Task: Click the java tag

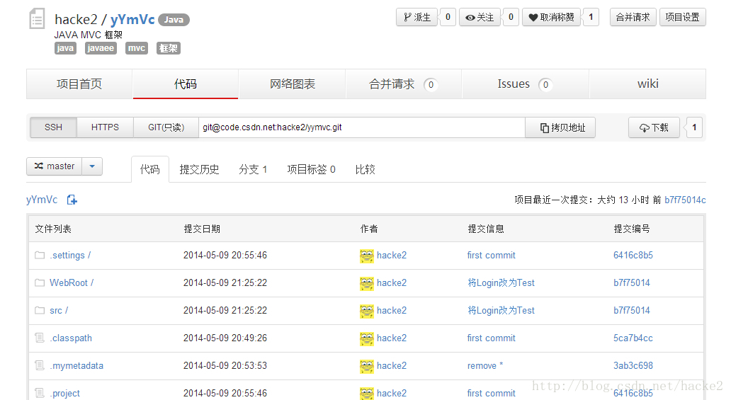Action: click(x=65, y=48)
